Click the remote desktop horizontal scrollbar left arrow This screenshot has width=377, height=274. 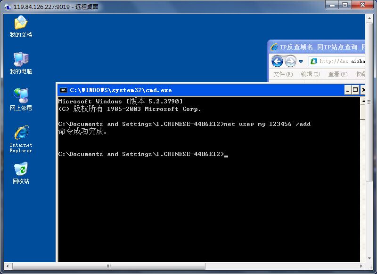pos(8,266)
